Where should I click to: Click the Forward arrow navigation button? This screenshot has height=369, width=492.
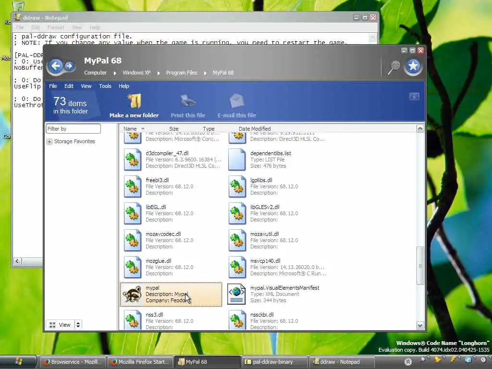(x=69, y=66)
